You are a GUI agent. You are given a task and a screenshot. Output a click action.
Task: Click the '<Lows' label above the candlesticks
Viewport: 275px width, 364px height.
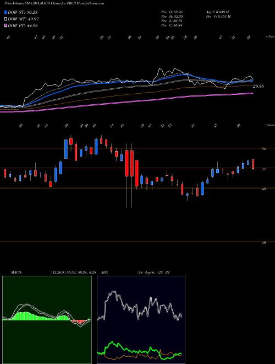tap(270, 125)
